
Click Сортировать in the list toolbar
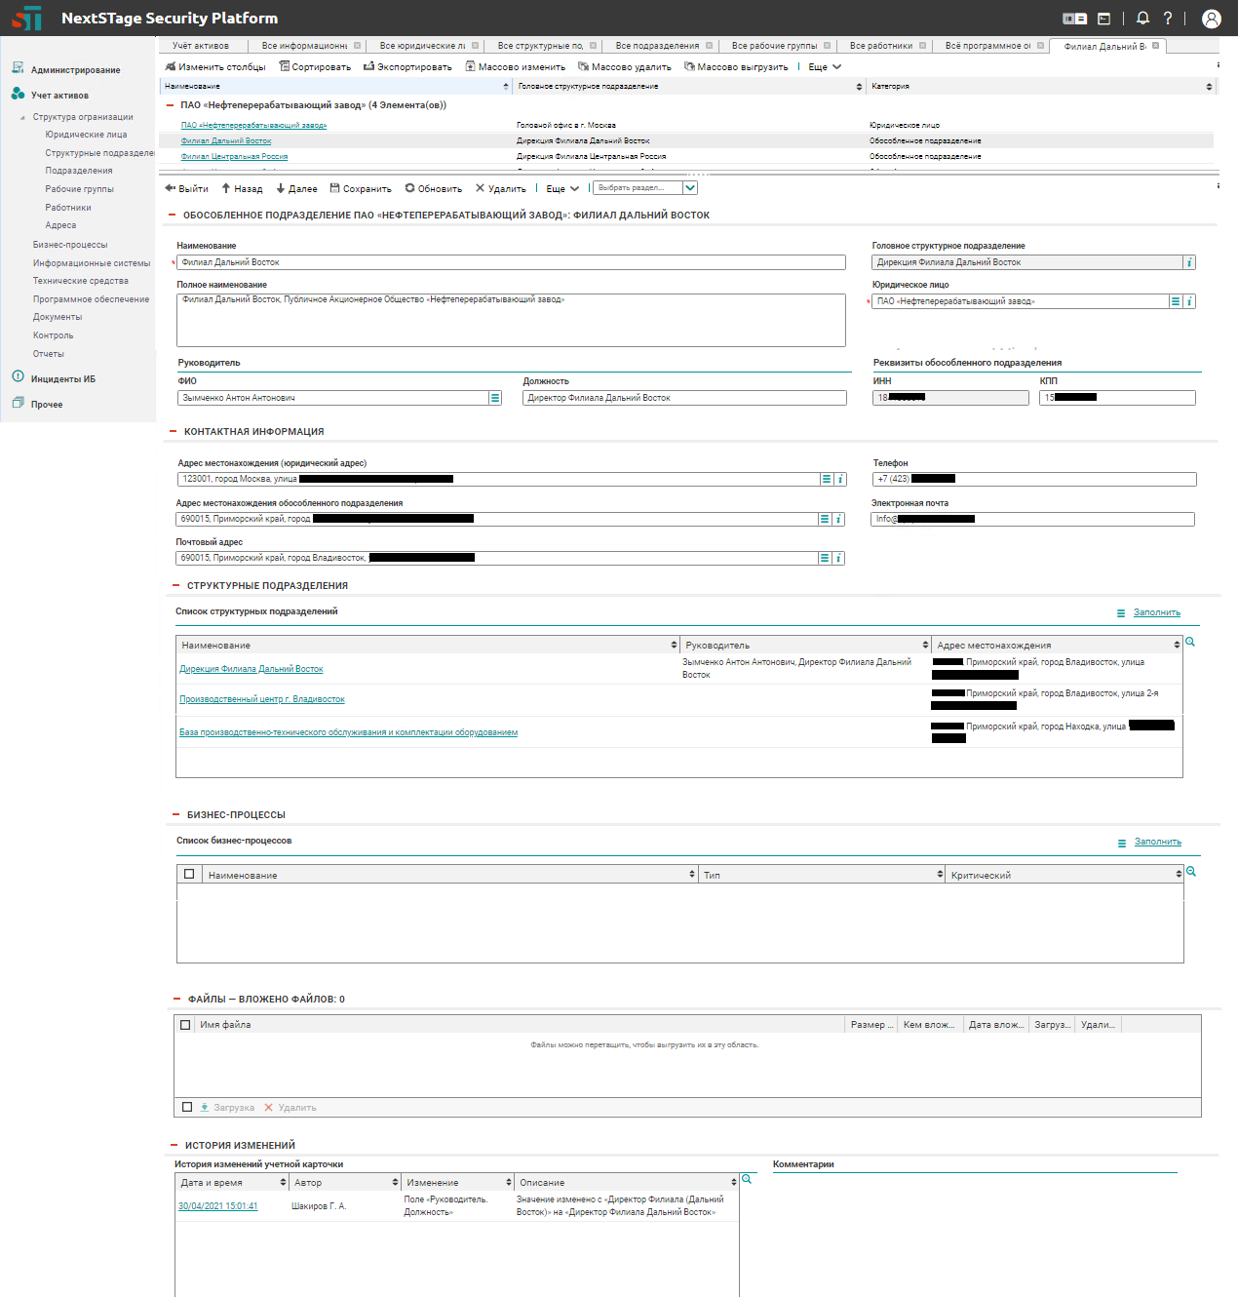315,67
